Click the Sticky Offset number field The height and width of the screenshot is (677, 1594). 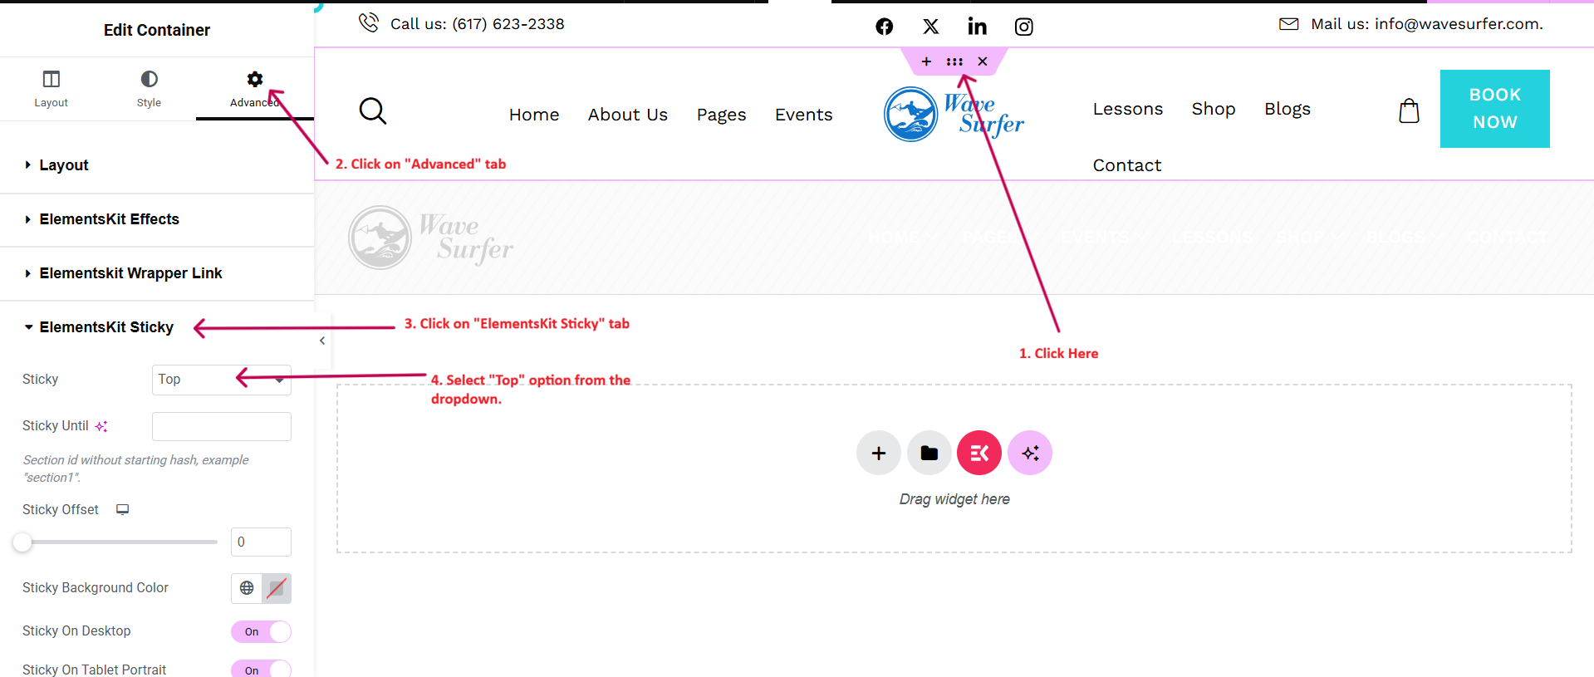point(261,542)
